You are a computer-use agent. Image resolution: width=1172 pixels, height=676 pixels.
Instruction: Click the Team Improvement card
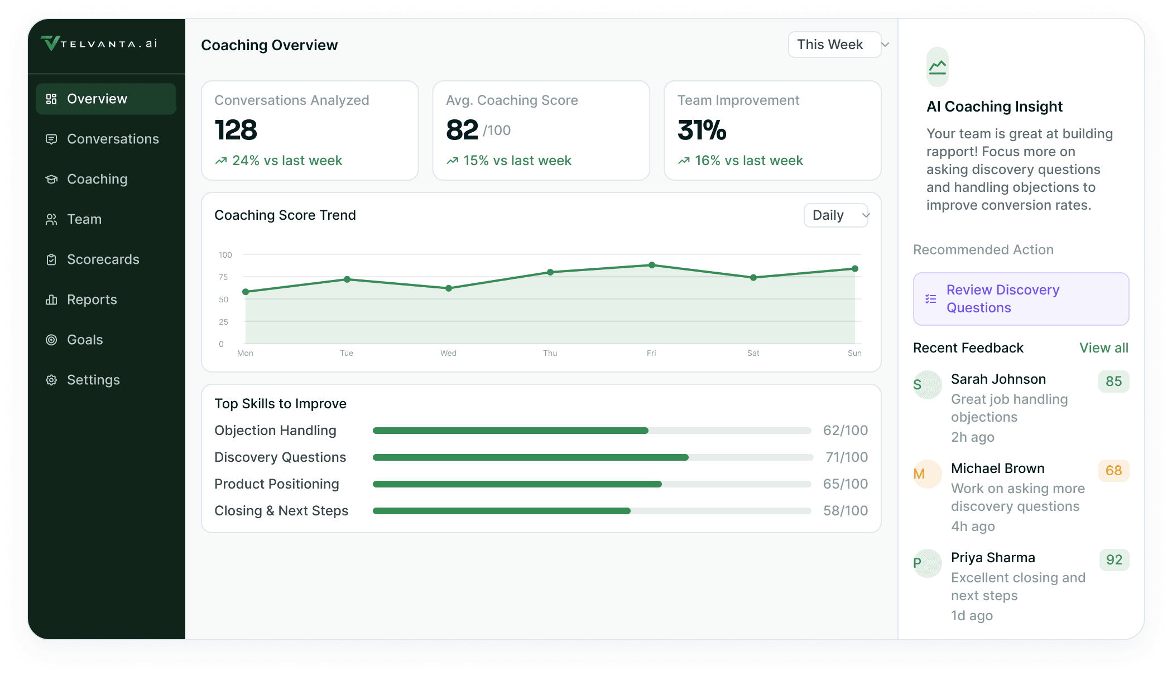click(x=772, y=131)
